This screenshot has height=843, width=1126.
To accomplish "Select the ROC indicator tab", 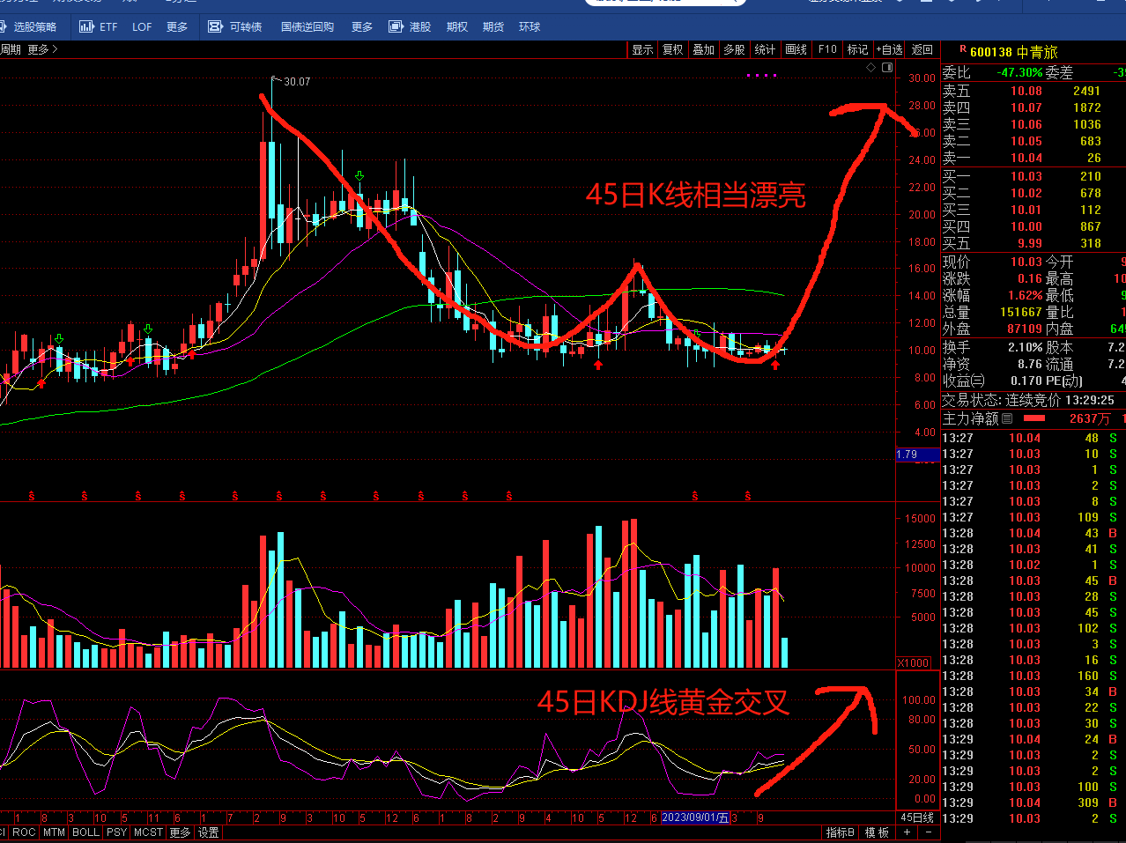I will click(x=24, y=832).
